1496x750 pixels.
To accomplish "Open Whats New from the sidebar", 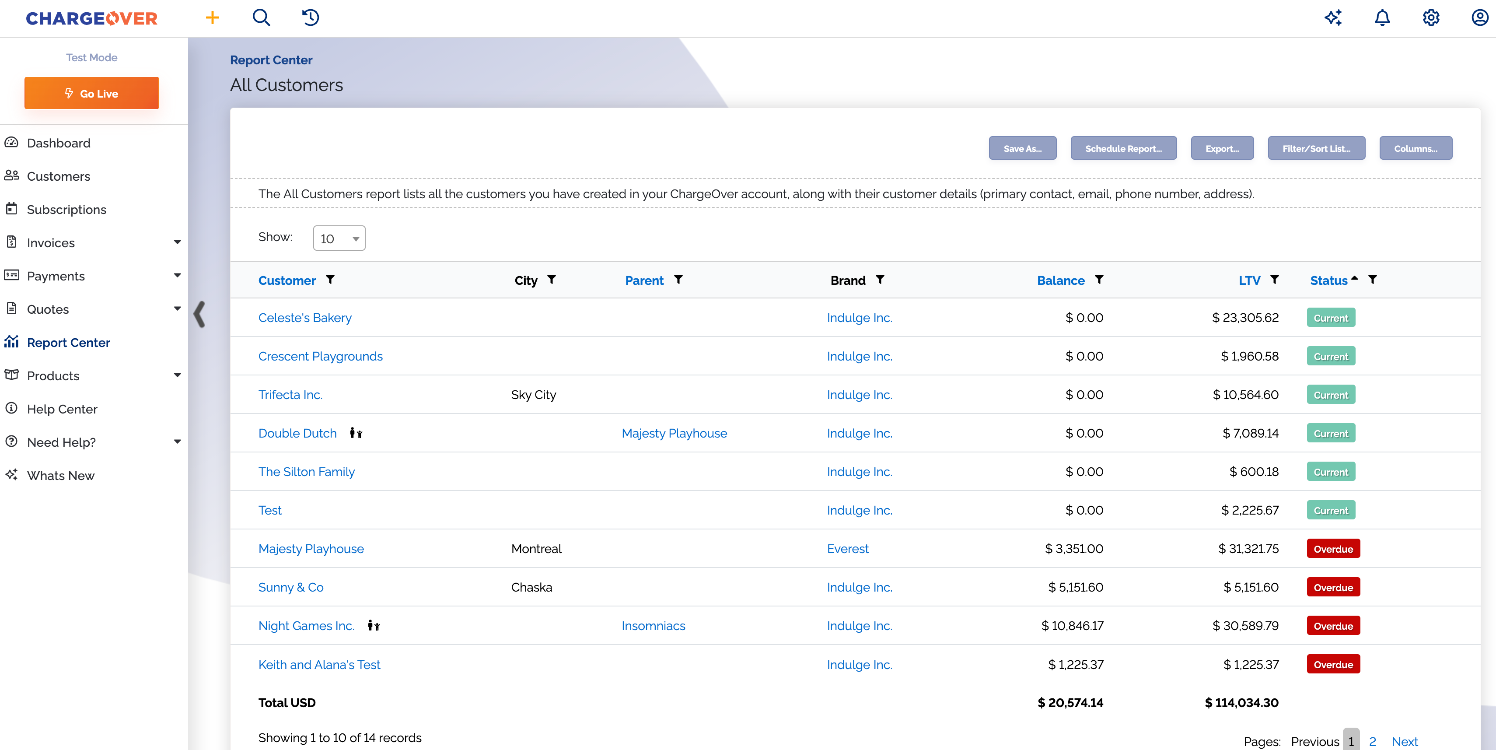I will [61, 476].
